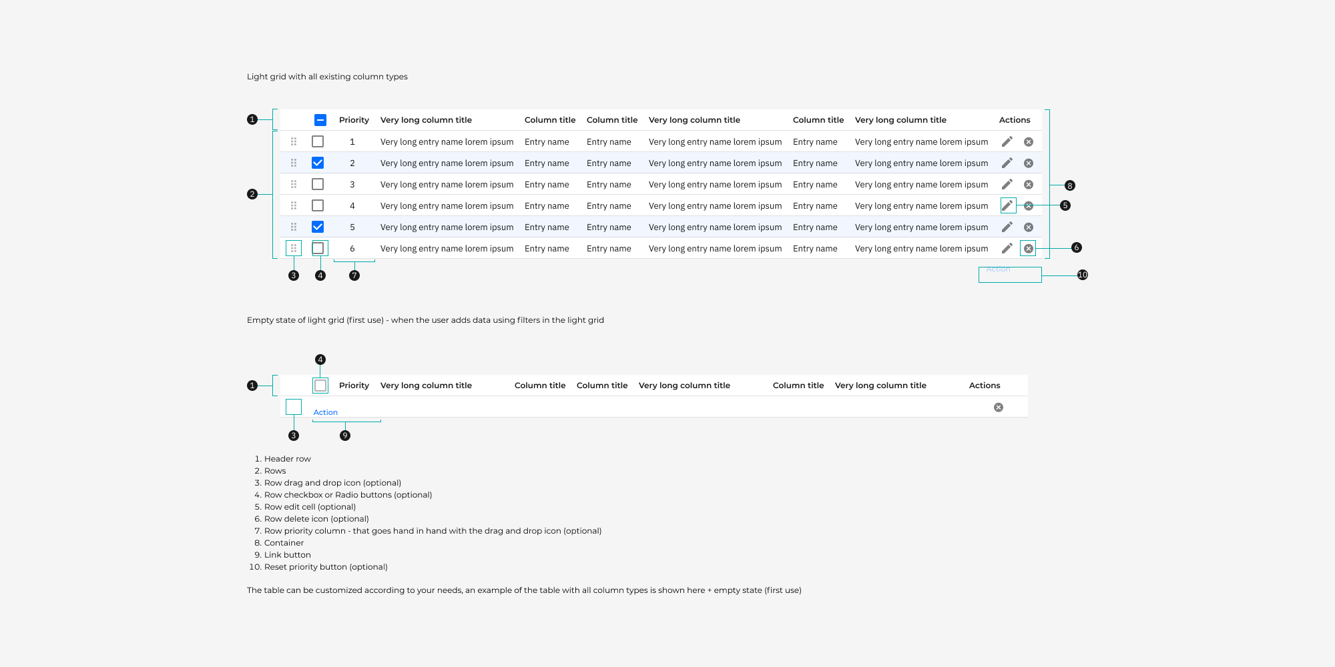Tick the header checkbox in the empty-state grid
The image size is (1335, 667).
320,386
